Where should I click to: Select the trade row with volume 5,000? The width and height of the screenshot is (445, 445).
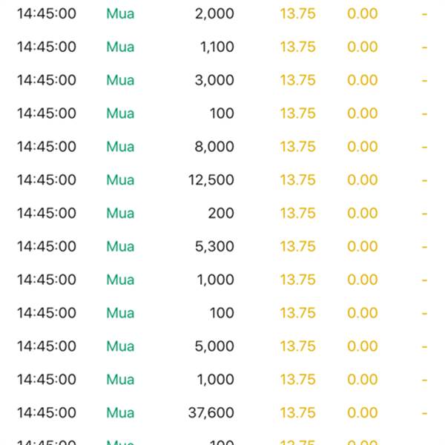click(x=222, y=346)
